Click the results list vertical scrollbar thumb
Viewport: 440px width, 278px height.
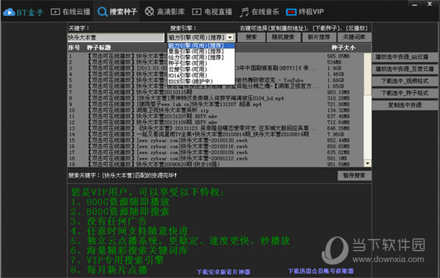367,74
